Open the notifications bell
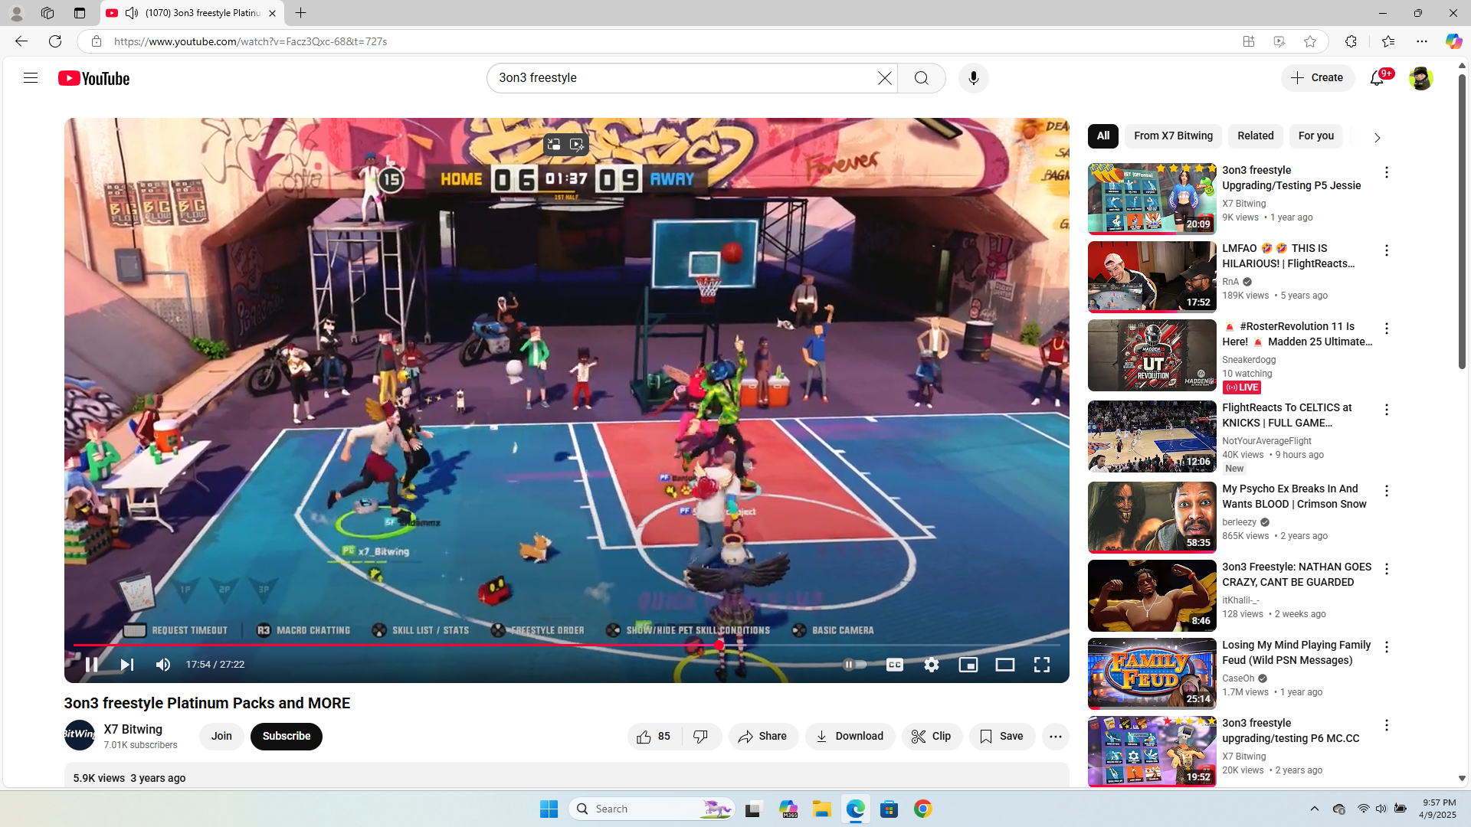Screen dimensions: 1471x827 point(1377,78)
